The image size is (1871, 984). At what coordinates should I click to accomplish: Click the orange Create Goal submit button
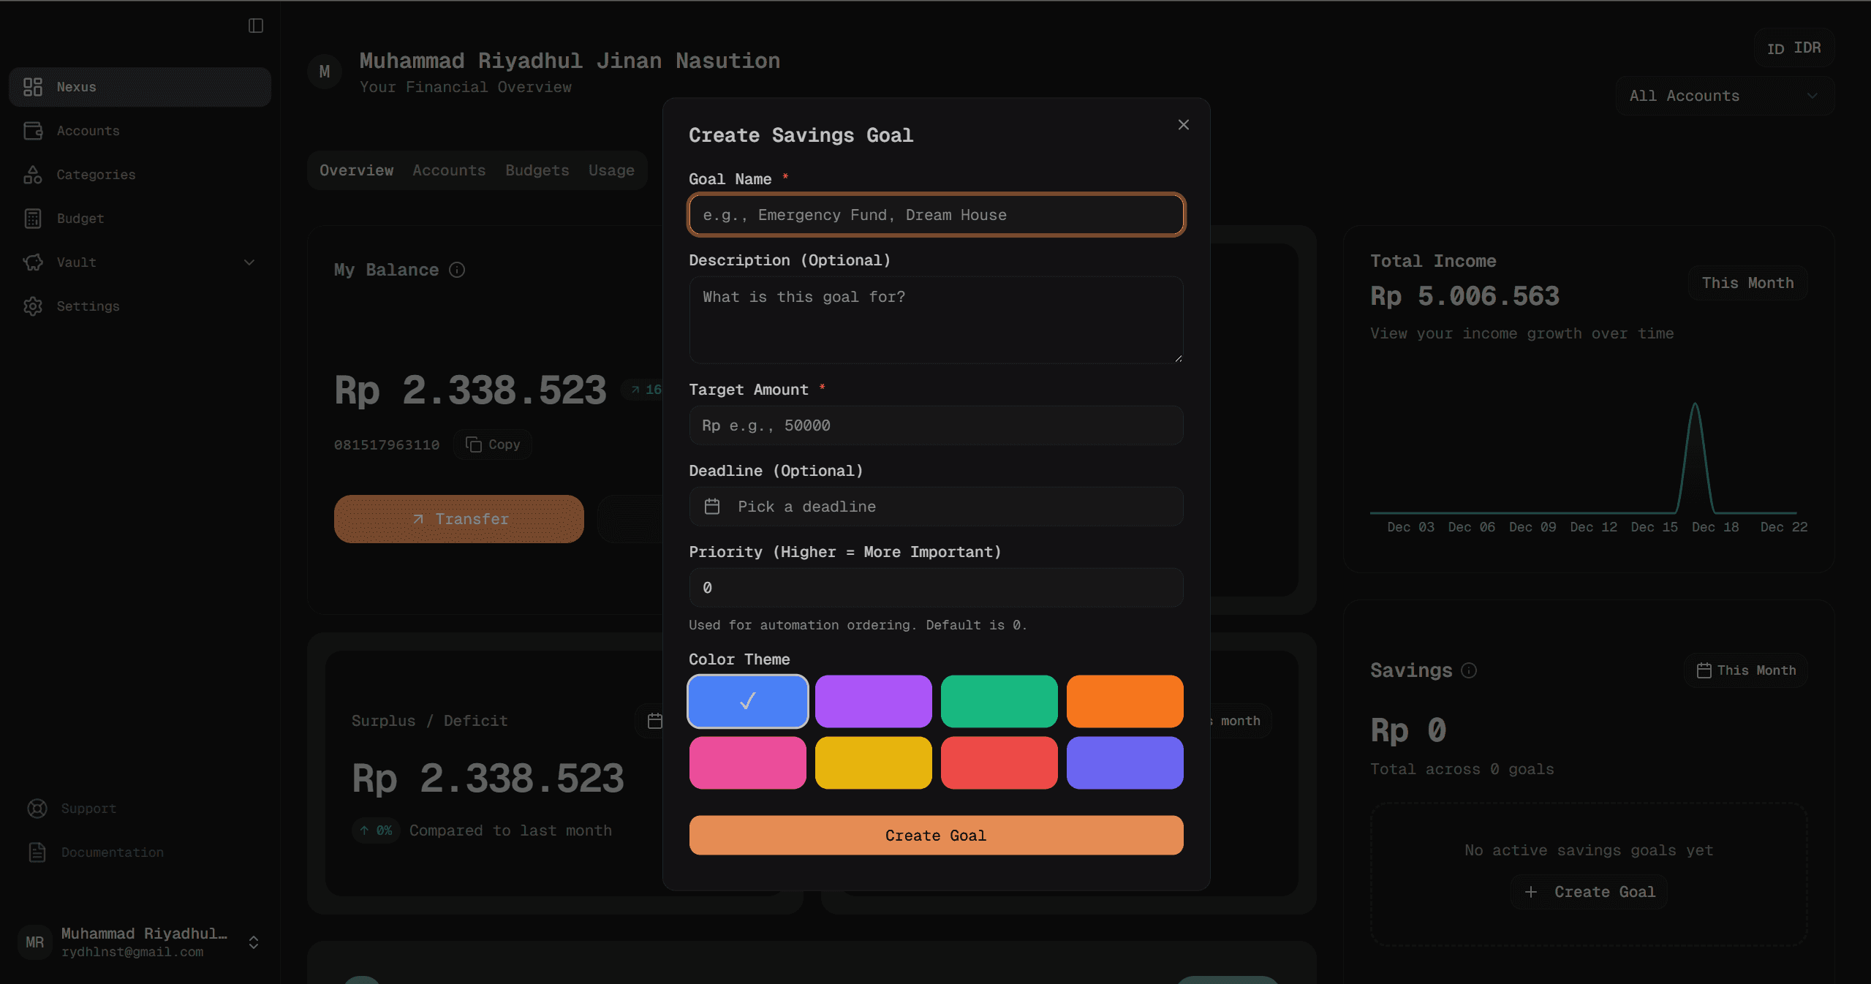click(x=936, y=836)
